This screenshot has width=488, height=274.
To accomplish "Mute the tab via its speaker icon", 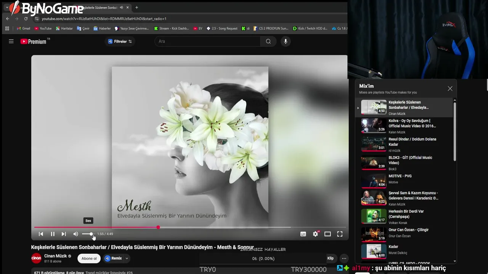I will click(121, 8).
